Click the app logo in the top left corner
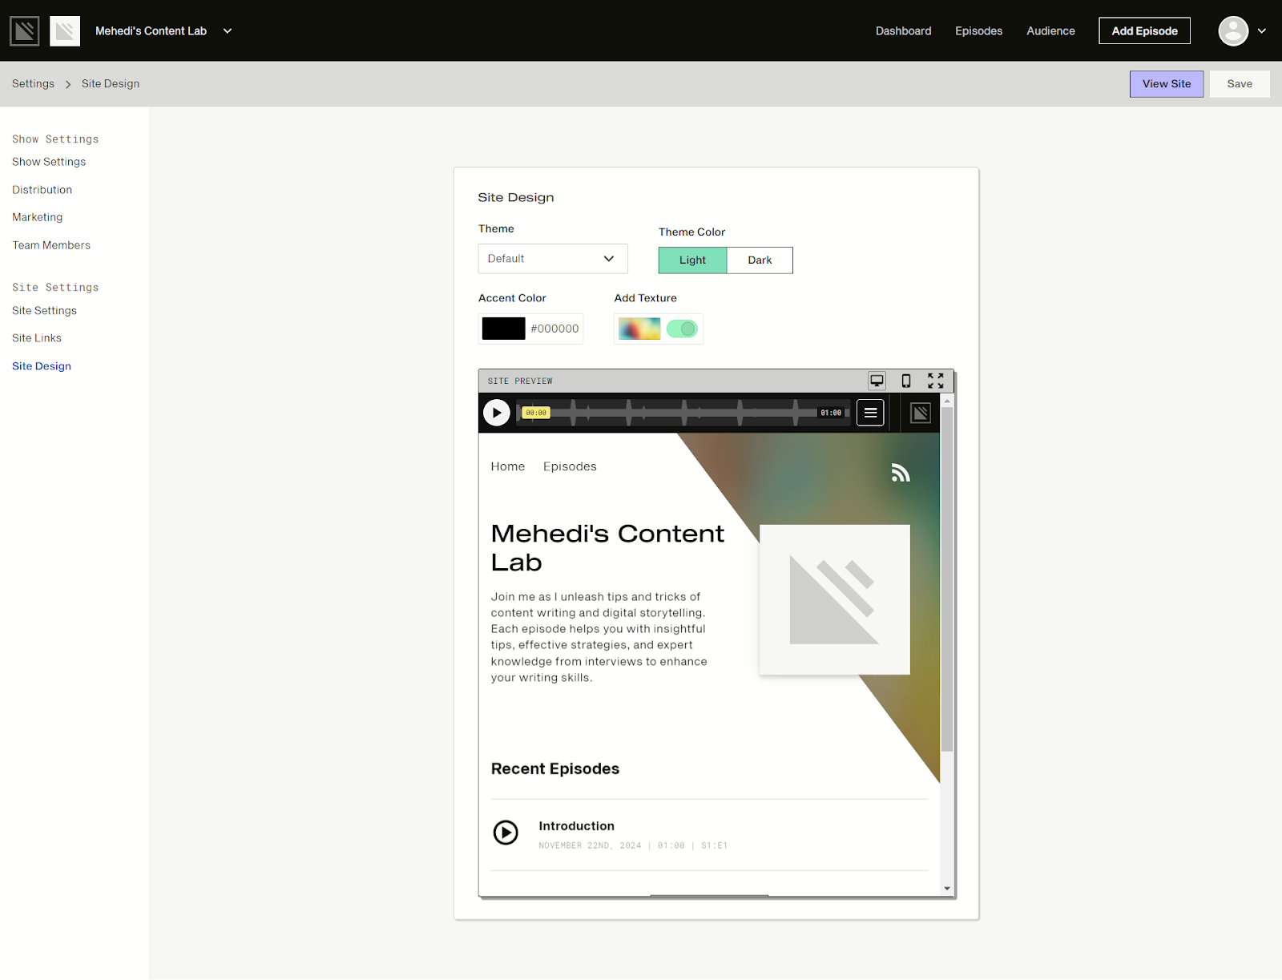 click(x=24, y=30)
